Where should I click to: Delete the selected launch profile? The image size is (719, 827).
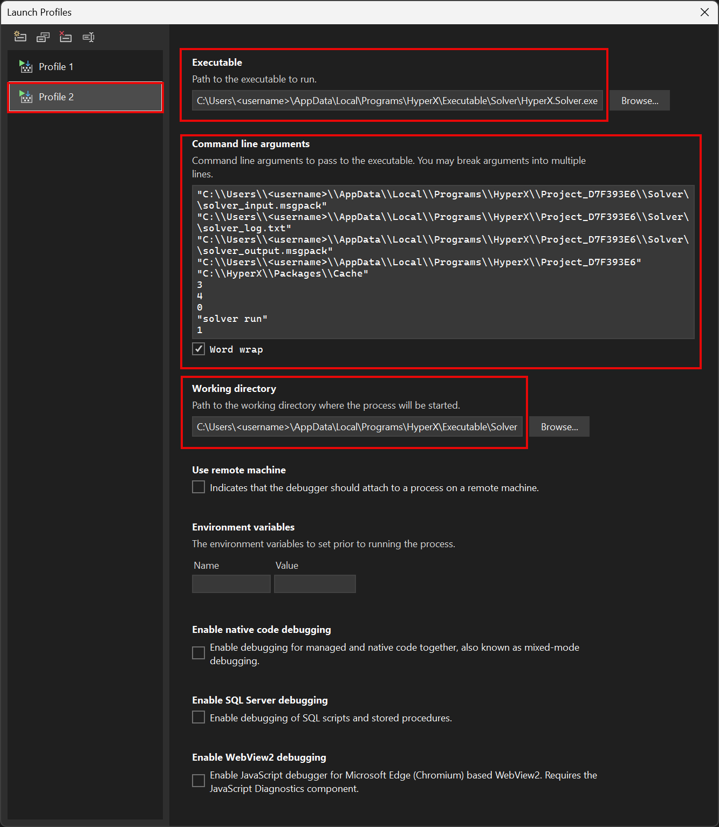[66, 37]
